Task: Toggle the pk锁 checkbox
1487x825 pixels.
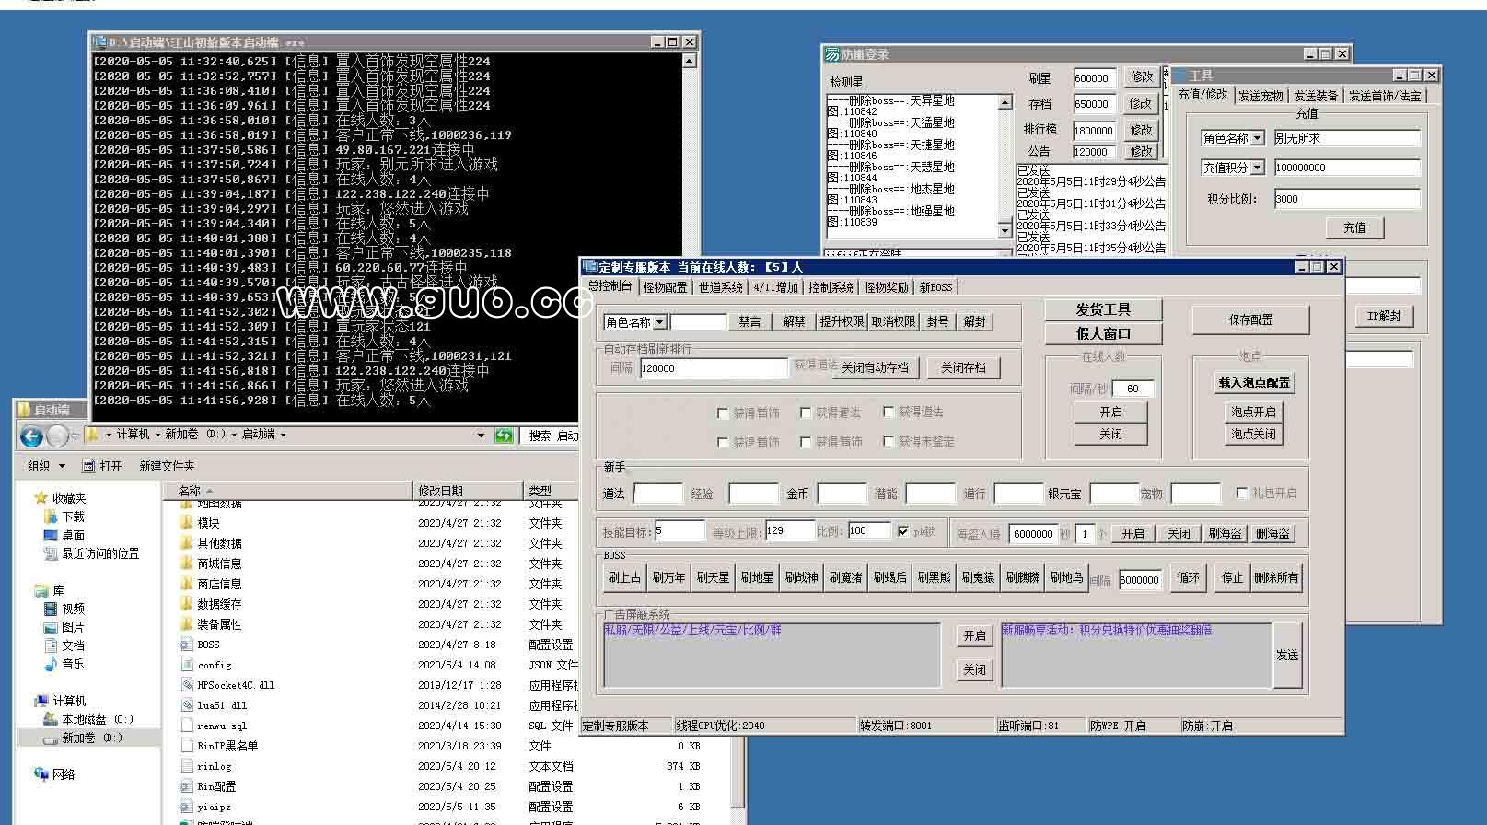Action: (902, 531)
